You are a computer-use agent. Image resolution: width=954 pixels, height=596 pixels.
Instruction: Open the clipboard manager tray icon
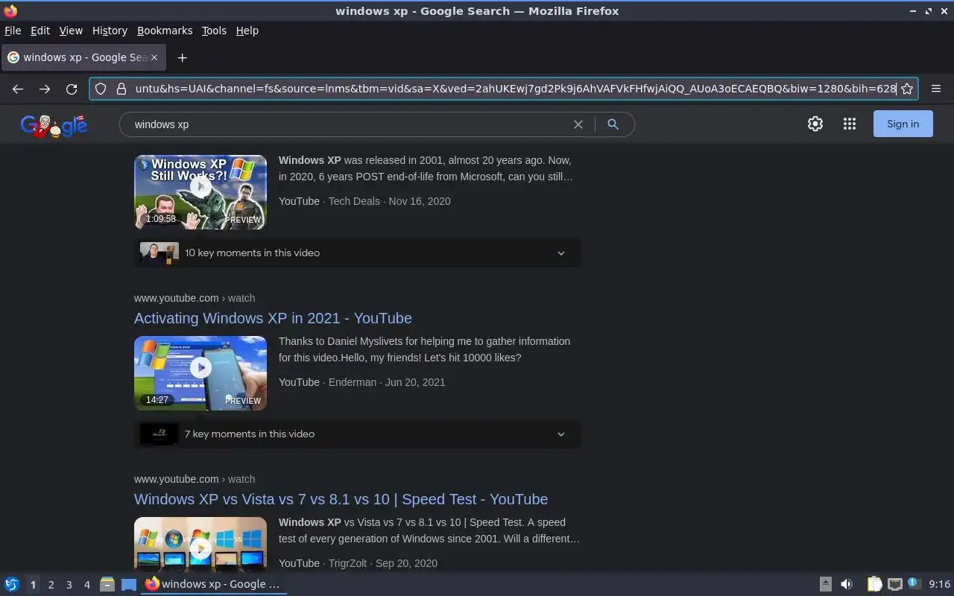[x=874, y=585]
